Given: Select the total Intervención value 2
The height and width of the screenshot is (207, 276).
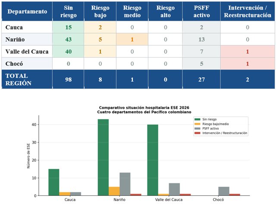Looking at the screenshot, I should click(248, 80).
